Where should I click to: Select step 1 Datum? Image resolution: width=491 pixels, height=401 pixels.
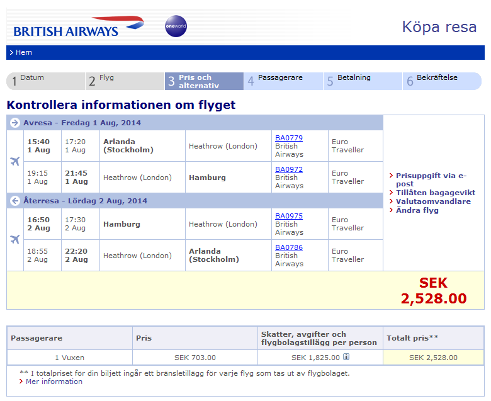46,81
